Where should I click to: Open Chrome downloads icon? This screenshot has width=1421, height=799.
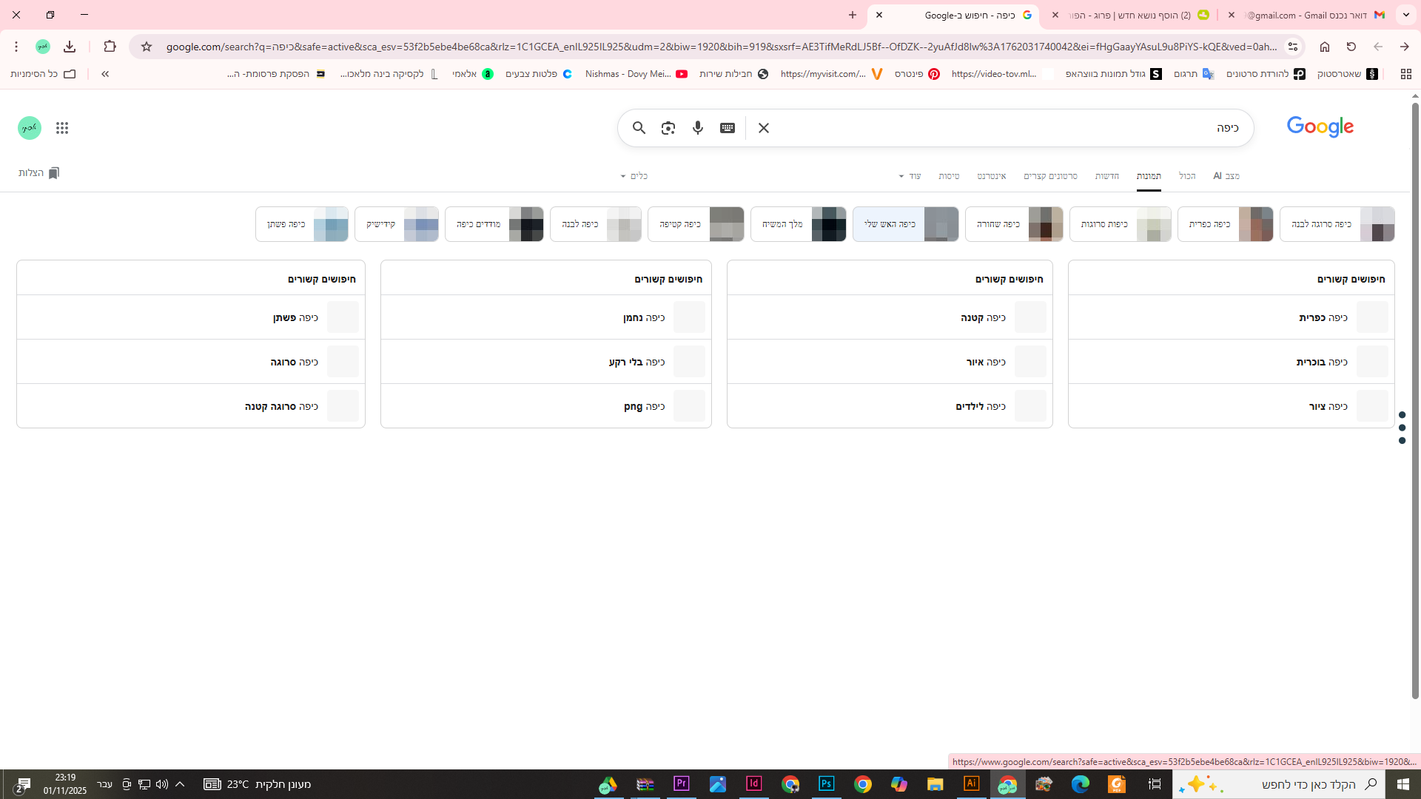click(70, 47)
